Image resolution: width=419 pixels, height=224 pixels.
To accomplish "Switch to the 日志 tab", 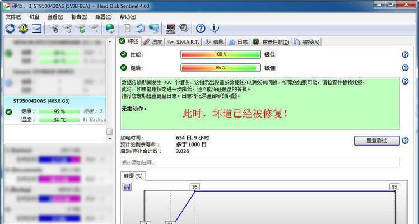I will point(239,42).
